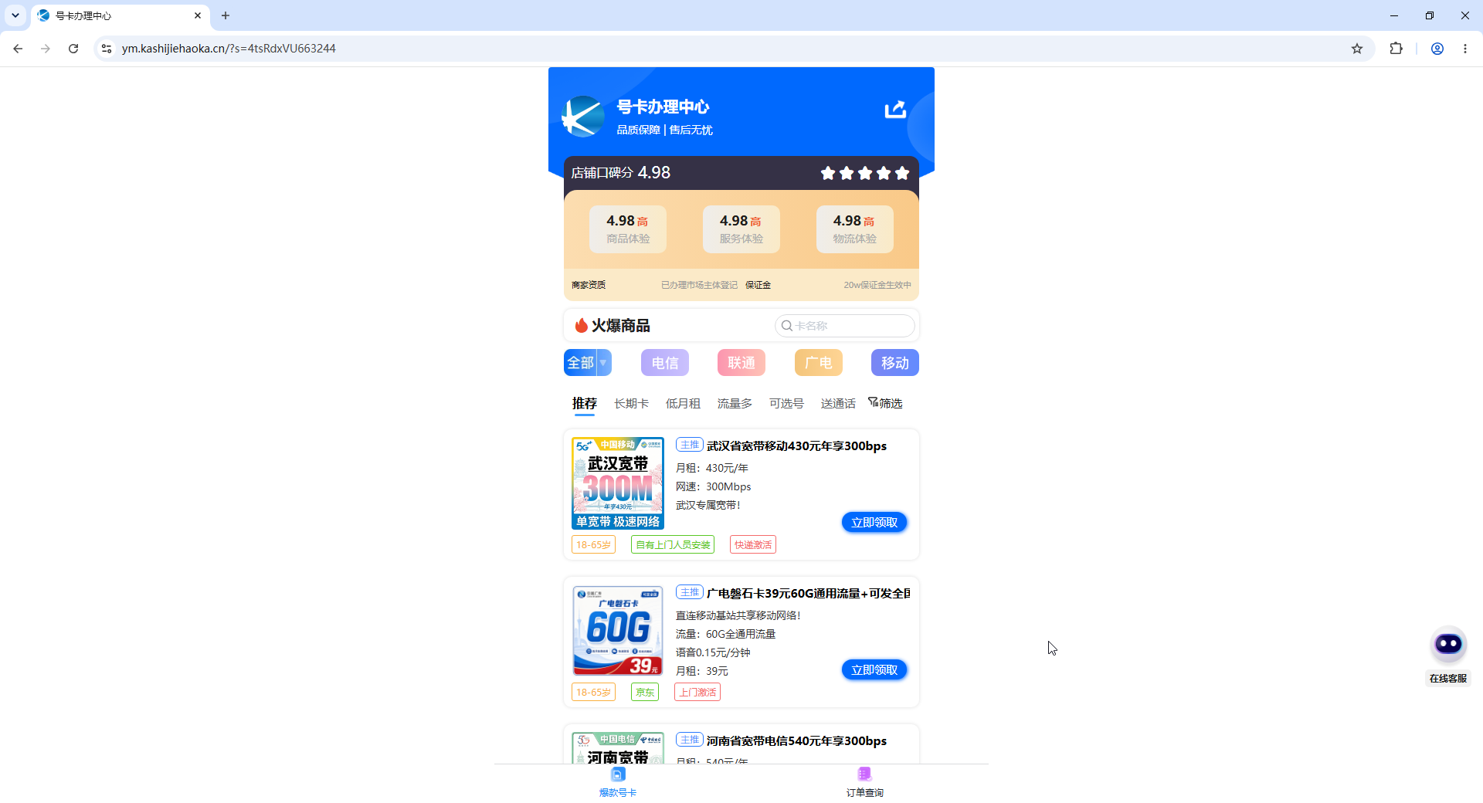Click the share icon in the blue header
The width and height of the screenshot is (1483, 803).
[895, 110]
